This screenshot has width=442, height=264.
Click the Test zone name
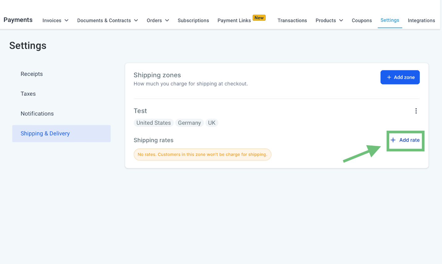(x=140, y=111)
